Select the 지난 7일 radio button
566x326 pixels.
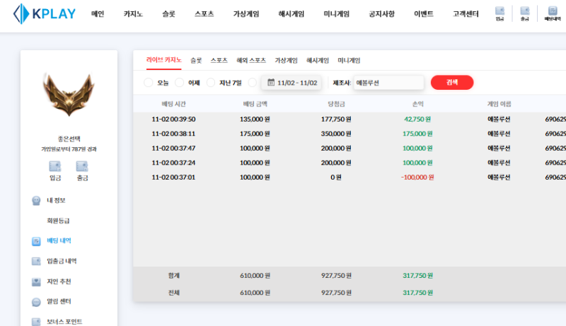click(211, 83)
